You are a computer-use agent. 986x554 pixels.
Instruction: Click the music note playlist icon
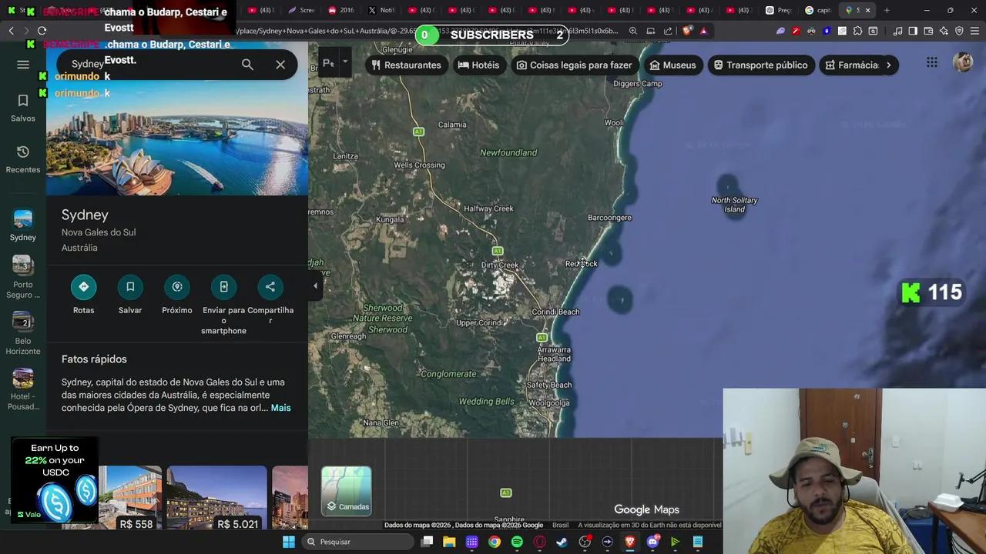(898, 31)
